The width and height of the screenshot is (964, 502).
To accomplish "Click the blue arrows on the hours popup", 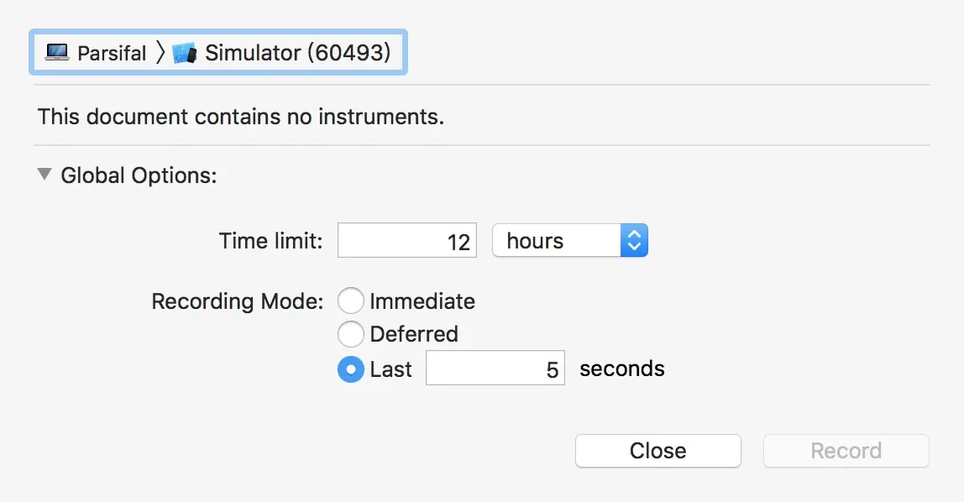I will (634, 241).
